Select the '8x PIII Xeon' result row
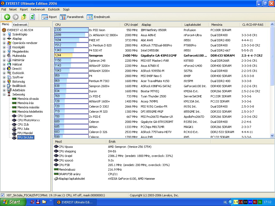Viewport: 275px width, 206px height. pyautogui.click(x=161, y=30)
